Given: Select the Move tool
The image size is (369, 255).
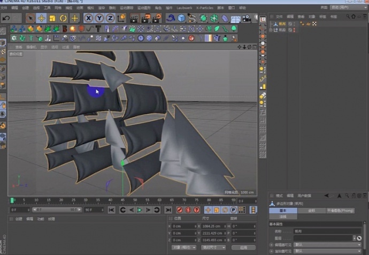Looking at the screenshot, I should 41,18.
